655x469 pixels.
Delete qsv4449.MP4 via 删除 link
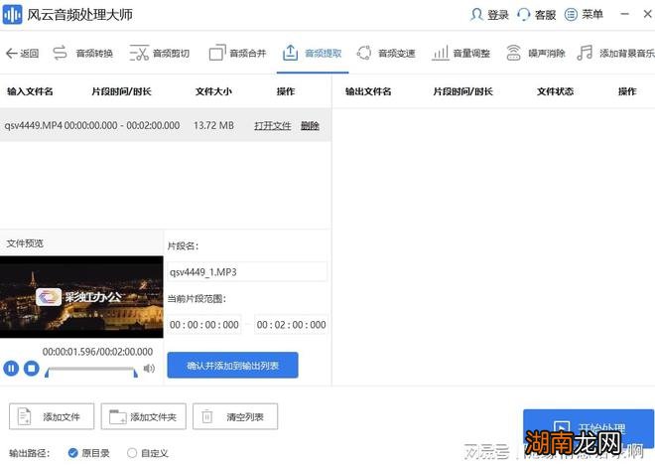[310, 125]
